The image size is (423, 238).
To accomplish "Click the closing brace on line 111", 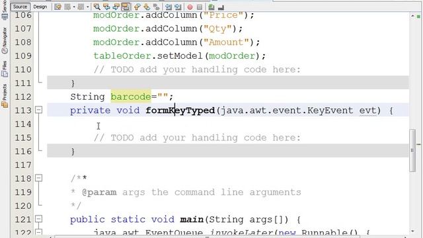I will (x=73, y=83).
